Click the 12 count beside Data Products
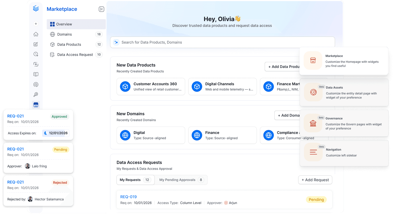Viewport: 394px width, 214px height. tap(99, 44)
